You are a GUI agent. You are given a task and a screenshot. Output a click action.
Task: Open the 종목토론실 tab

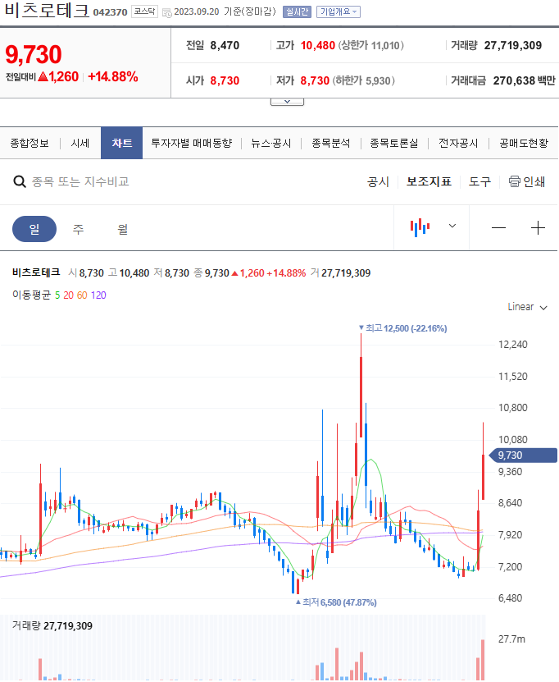pos(394,143)
